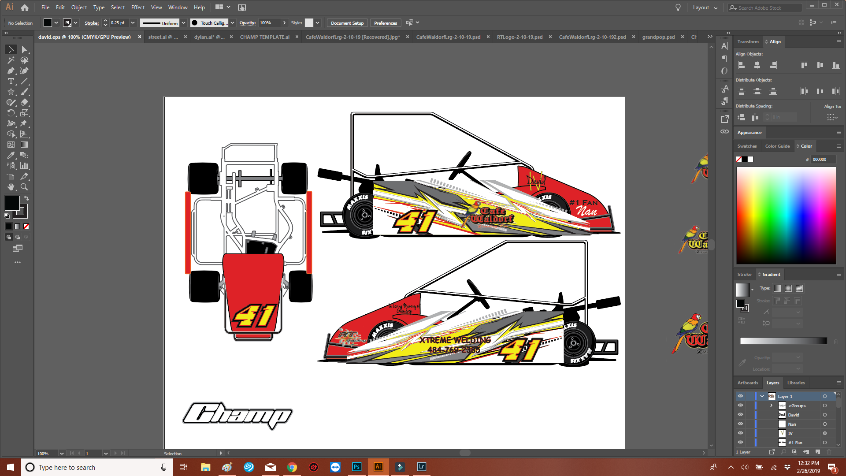The image size is (846, 476).
Task: Open the graphic Style dropdown
Action: [x=317, y=23]
